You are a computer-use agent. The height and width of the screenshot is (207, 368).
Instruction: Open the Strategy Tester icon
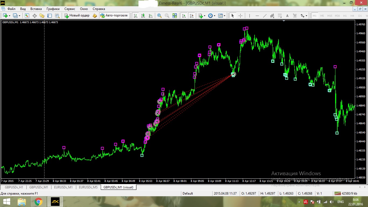57,16
